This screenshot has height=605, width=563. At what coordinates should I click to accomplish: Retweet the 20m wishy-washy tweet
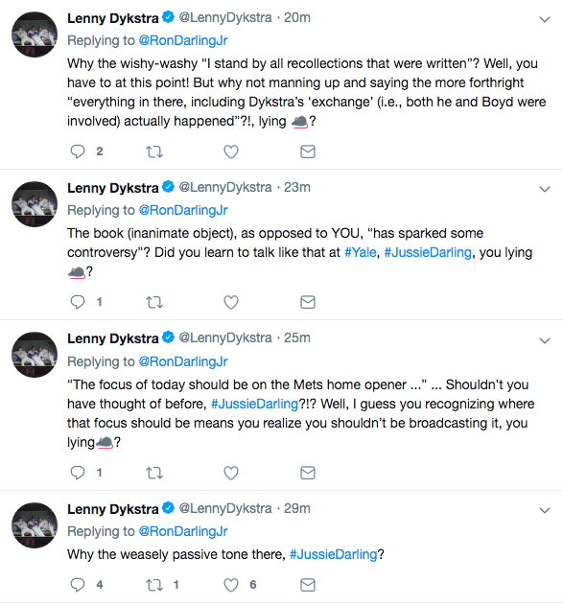click(154, 151)
